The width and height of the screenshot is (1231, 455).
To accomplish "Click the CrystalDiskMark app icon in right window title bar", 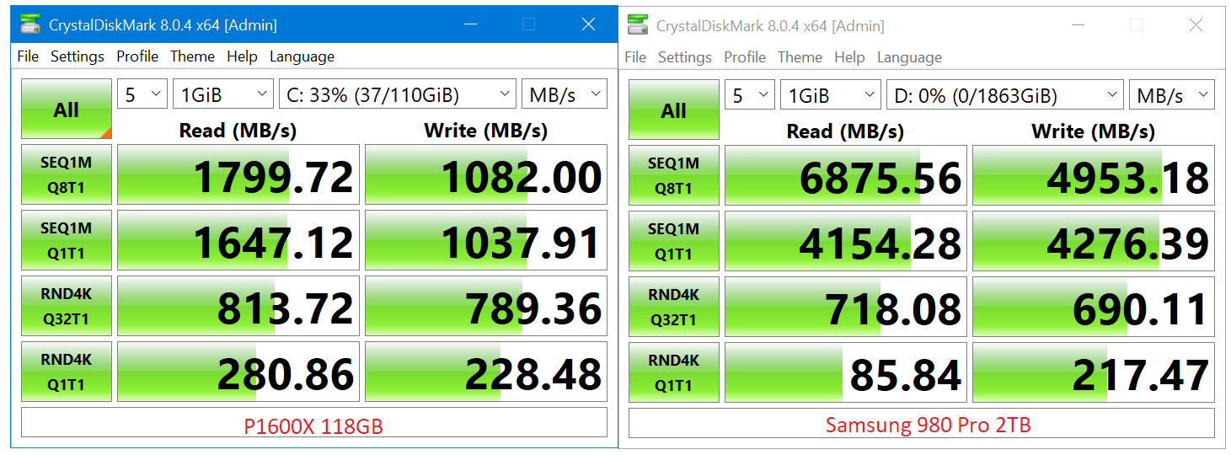I will tap(637, 25).
